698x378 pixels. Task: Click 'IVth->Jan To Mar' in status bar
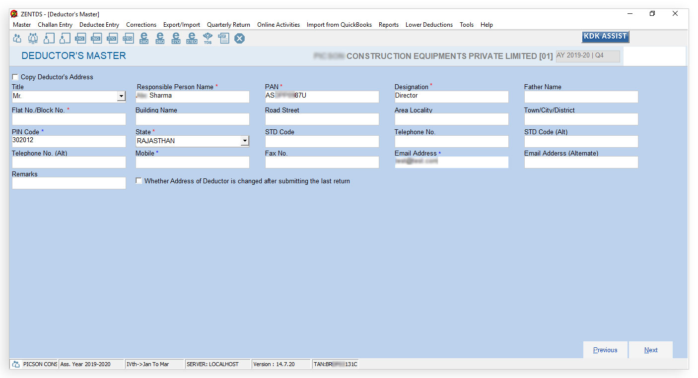[x=154, y=364]
